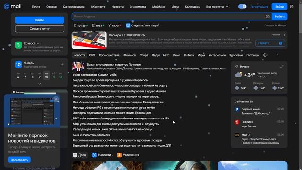
Task: Open Почта in top navigation
Action: 36,7
